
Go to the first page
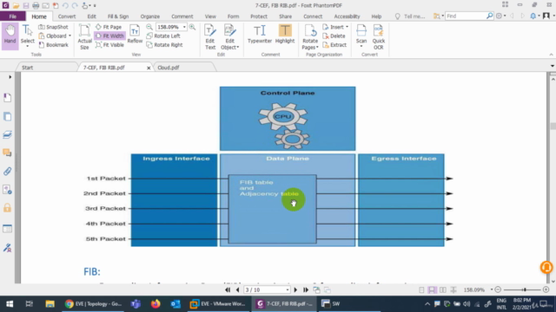228,289
